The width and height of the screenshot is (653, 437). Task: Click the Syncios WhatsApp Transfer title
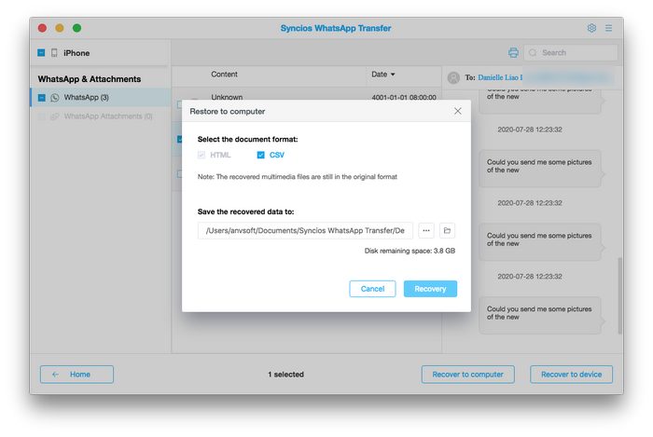(336, 28)
